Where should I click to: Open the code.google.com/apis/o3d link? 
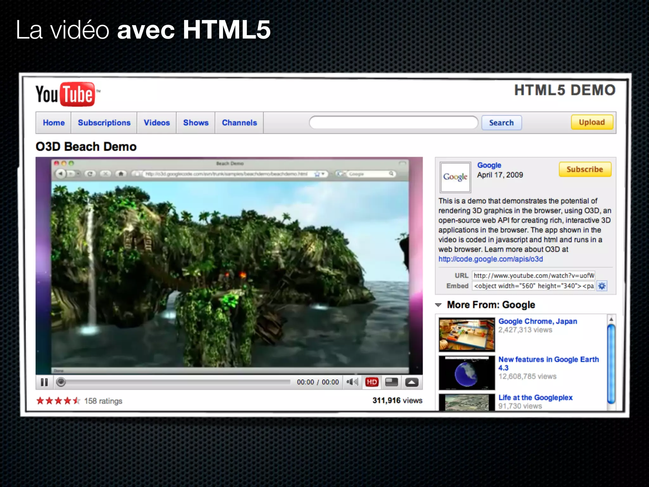point(491,259)
